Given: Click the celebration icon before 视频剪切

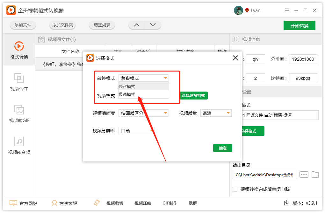Looking at the screenshot, I should tap(97, 203).
